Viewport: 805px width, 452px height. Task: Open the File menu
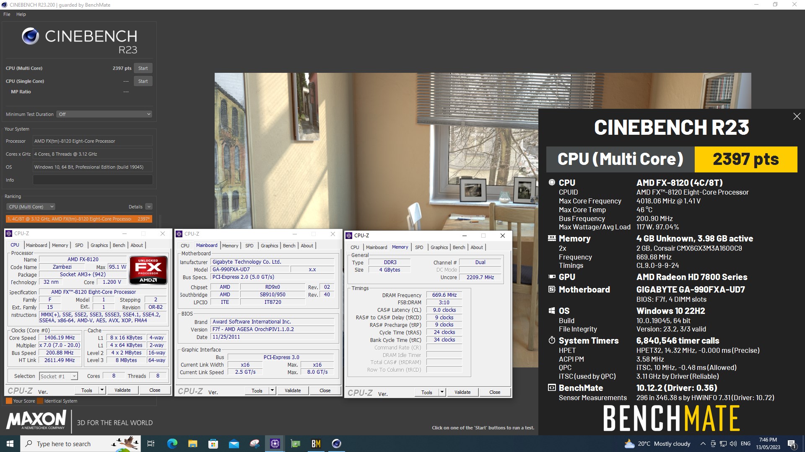(7, 14)
